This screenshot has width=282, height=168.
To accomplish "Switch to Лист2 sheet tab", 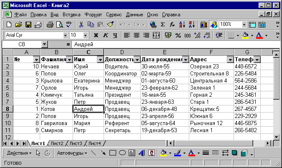I will (57, 143).
